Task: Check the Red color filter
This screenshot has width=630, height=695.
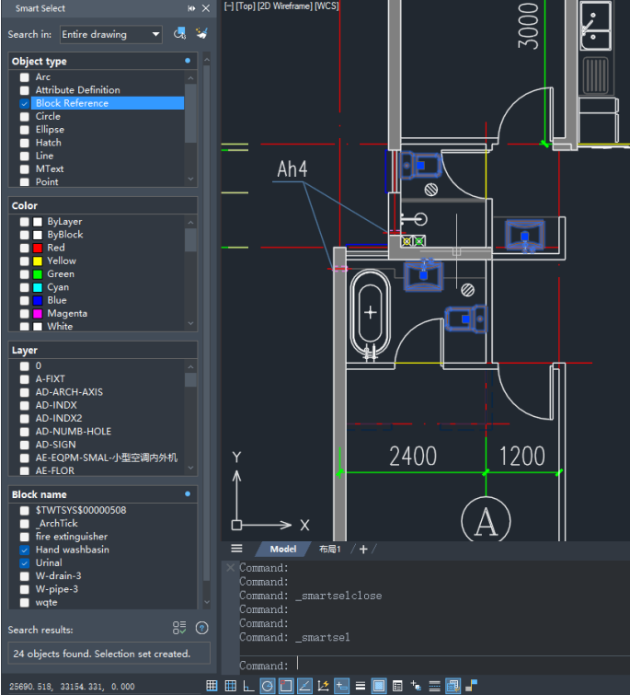Action: 25,248
